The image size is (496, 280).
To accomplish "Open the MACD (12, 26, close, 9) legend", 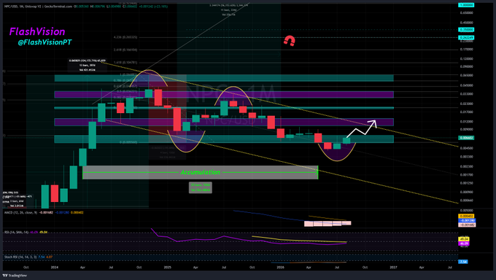I will [21, 213].
